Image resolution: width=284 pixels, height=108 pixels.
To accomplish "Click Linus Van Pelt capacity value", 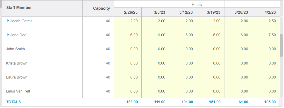I will click(108, 91).
